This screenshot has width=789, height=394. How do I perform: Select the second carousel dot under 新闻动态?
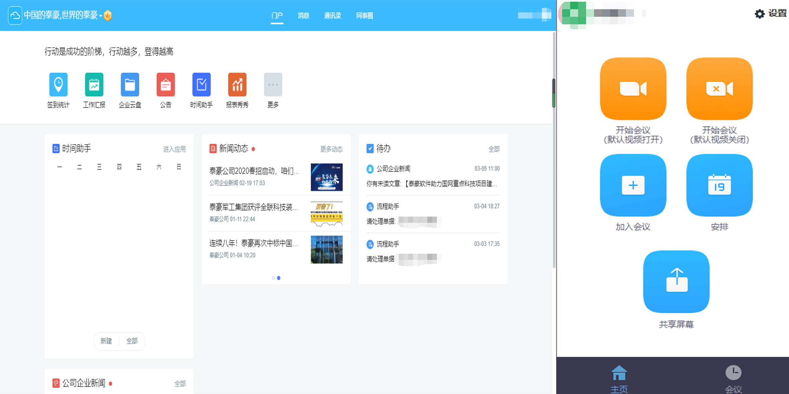[x=279, y=278]
